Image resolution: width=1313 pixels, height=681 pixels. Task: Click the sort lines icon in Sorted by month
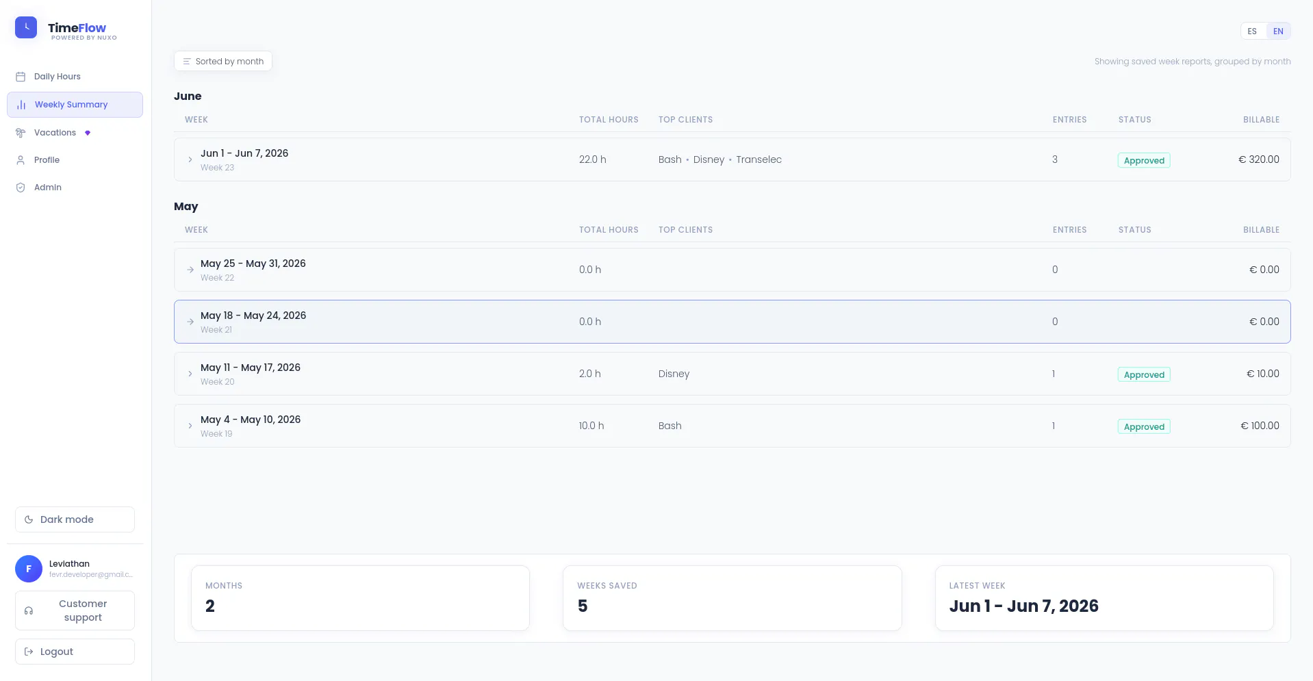[187, 62]
